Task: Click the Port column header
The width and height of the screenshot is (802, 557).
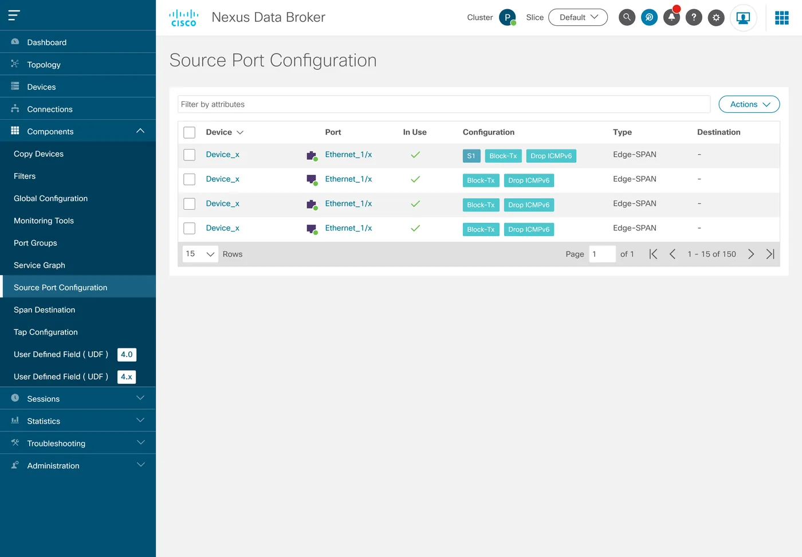Action: pyautogui.click(x=333, y=132)
